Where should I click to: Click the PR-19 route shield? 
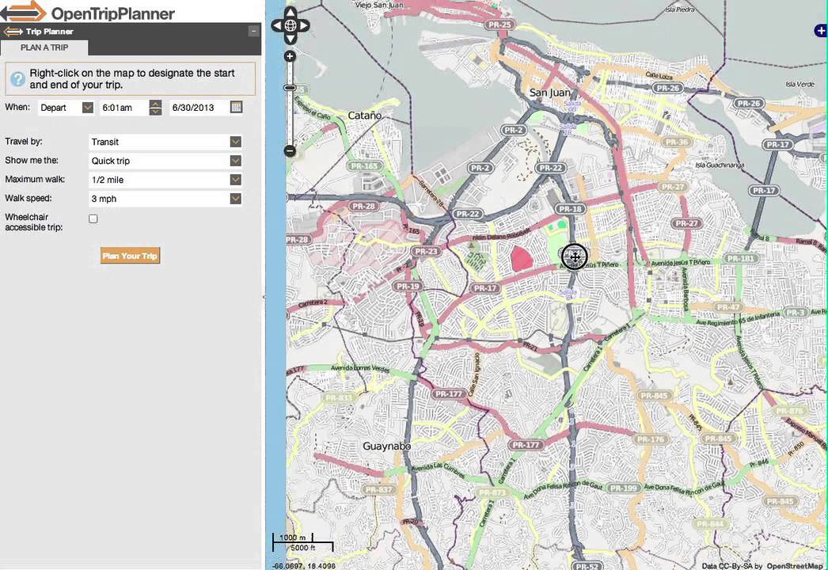[408, 287]
